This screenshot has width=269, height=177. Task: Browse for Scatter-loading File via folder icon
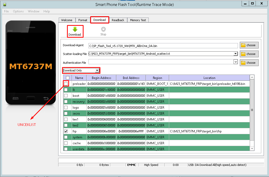tap(249, 54)
